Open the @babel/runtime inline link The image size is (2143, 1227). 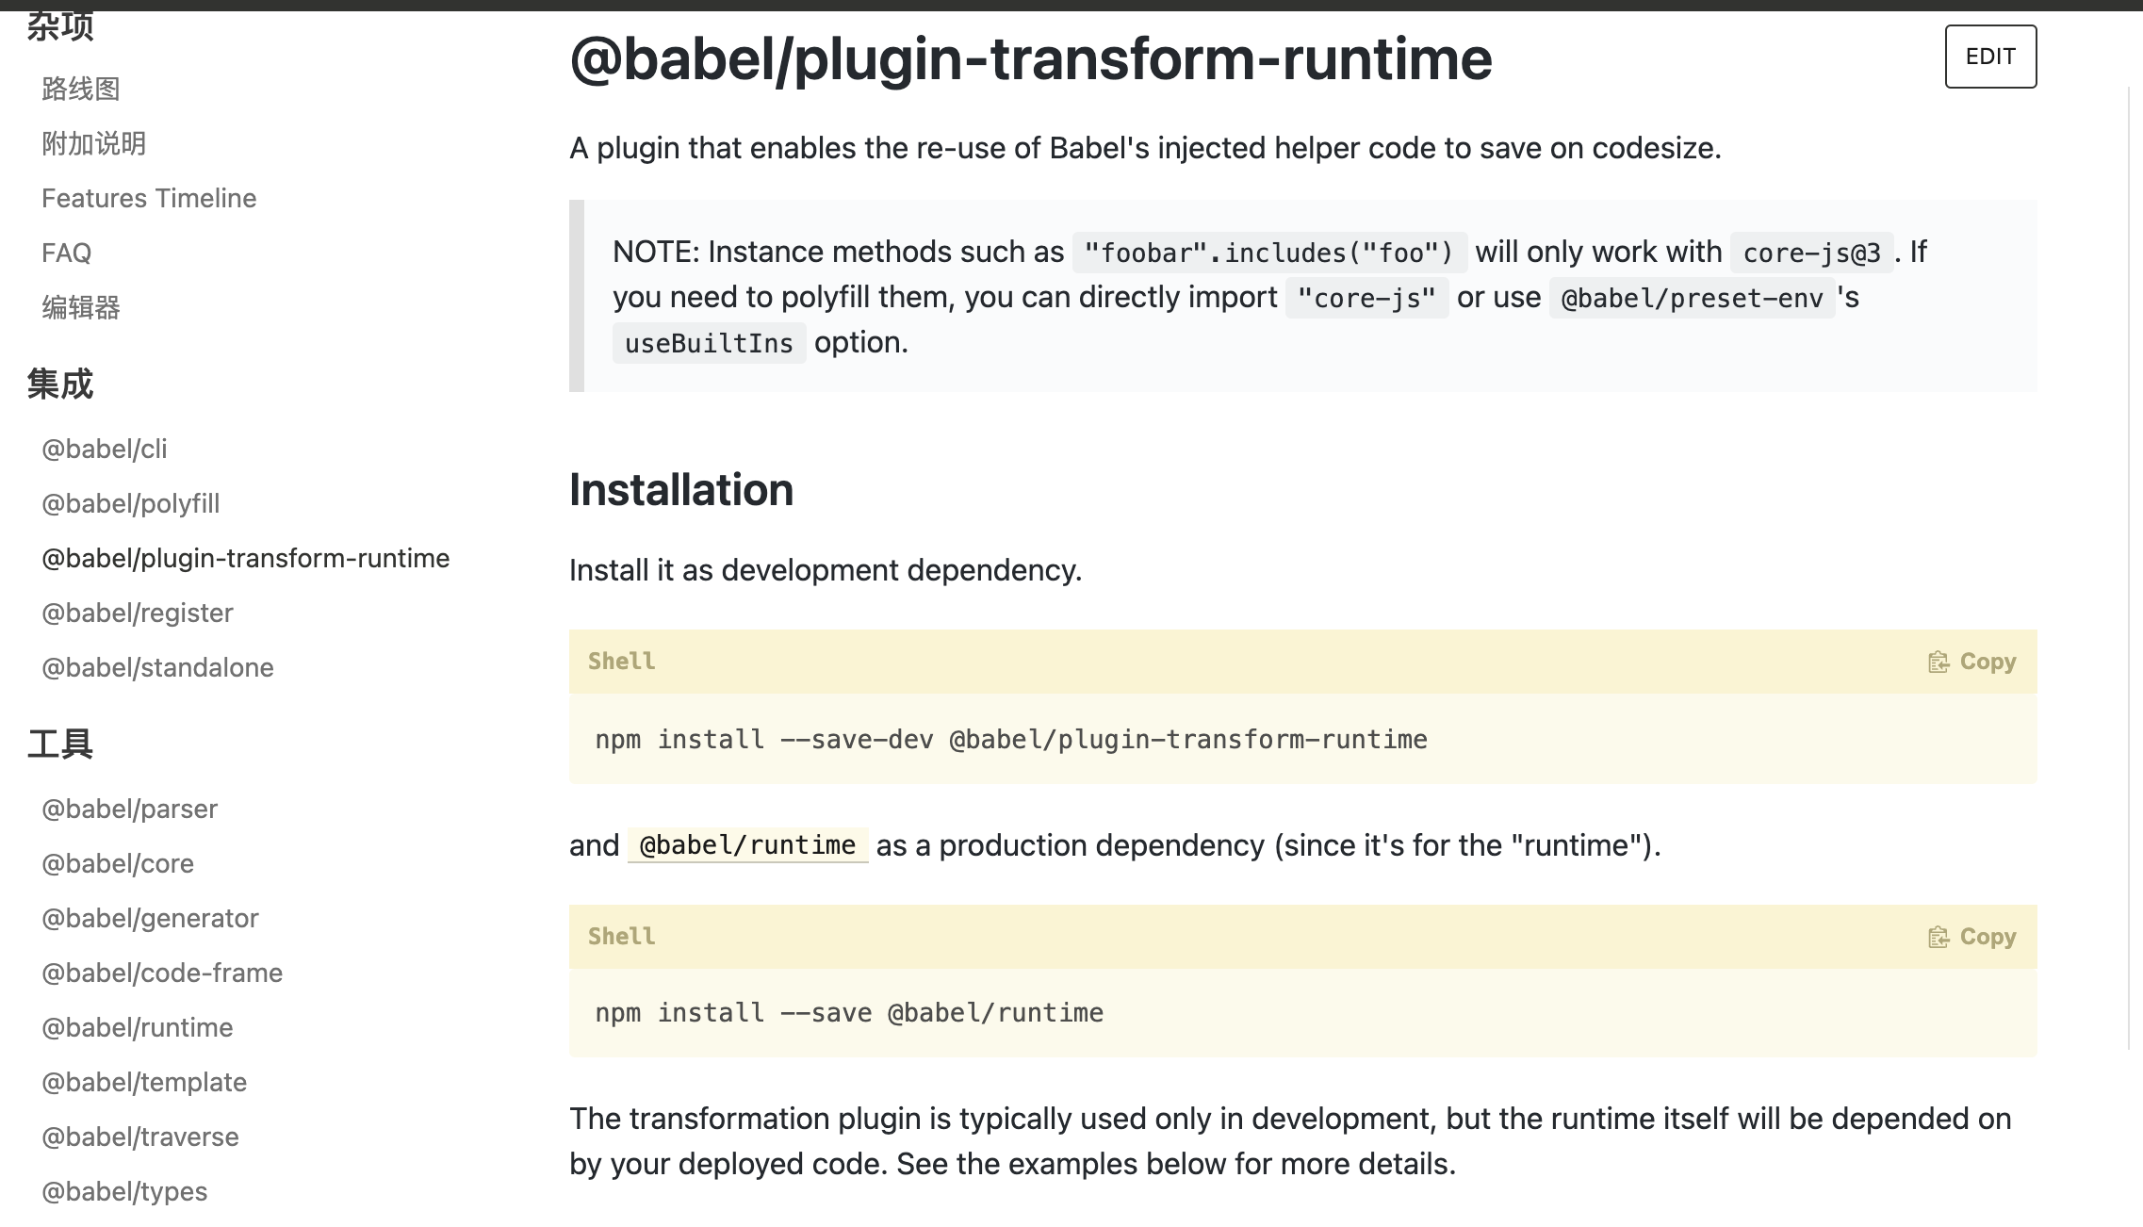click(746, 845)
